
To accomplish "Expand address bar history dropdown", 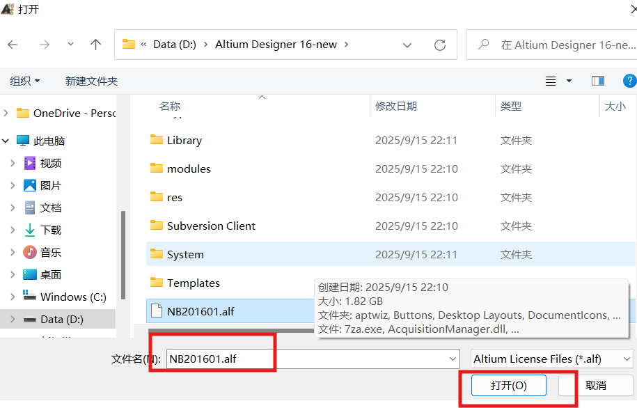I will (x=407, y=45).
